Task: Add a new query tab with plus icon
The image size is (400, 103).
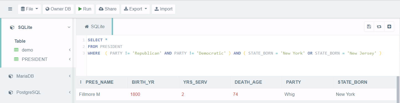Action: click(389, 27)
